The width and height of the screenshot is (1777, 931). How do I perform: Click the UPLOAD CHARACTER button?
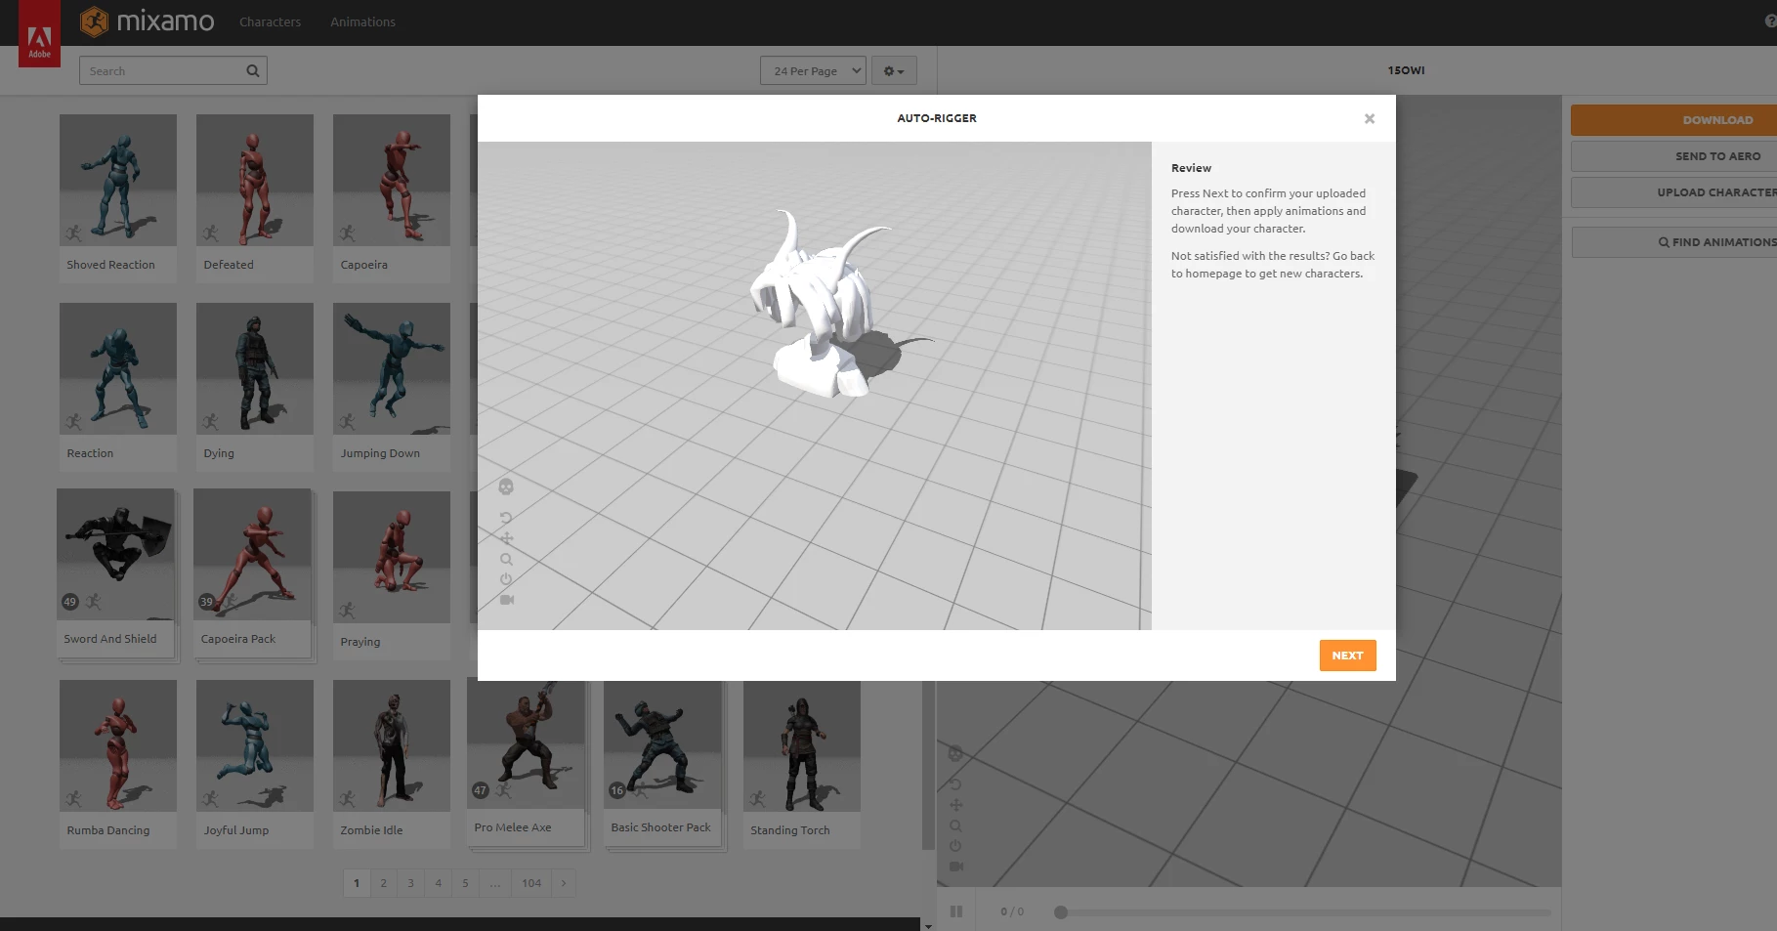pyautogui.click(x=1673, y=192)
